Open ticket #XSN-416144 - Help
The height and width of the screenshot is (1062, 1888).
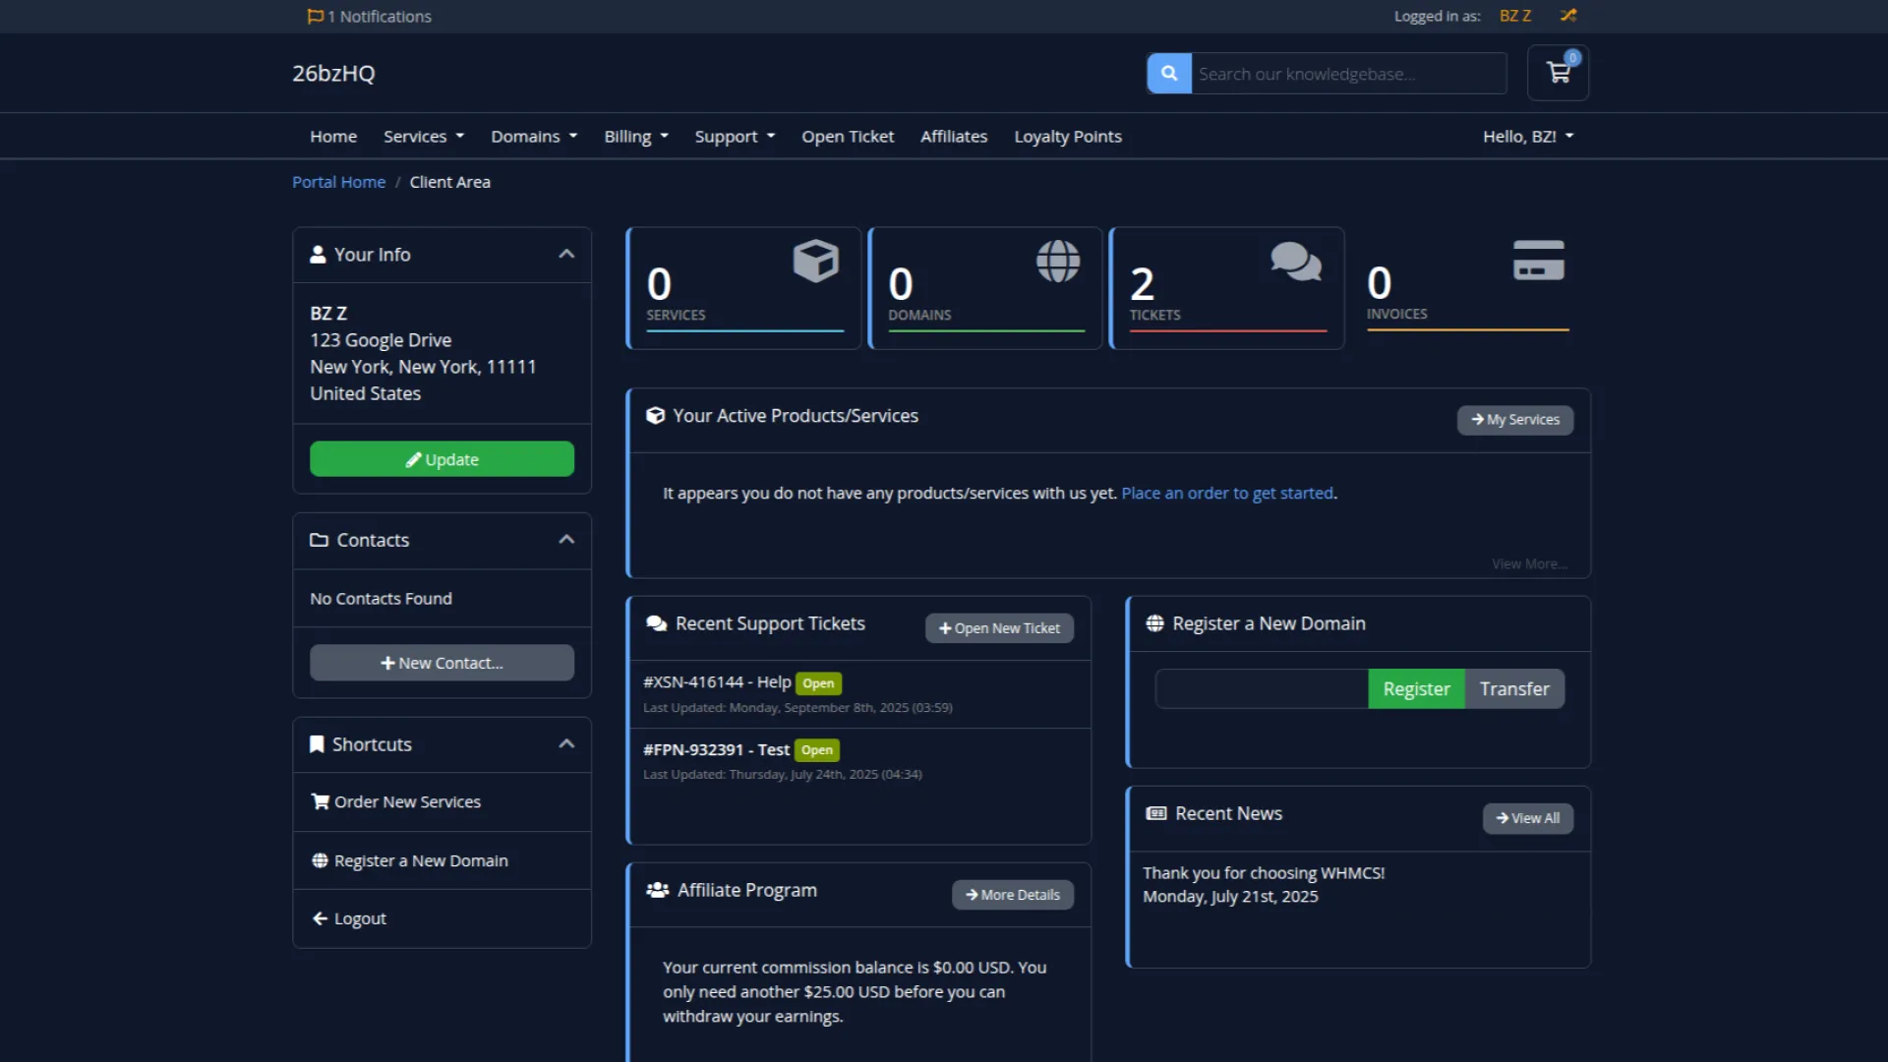pyautogui.click(x=717, y=681)
